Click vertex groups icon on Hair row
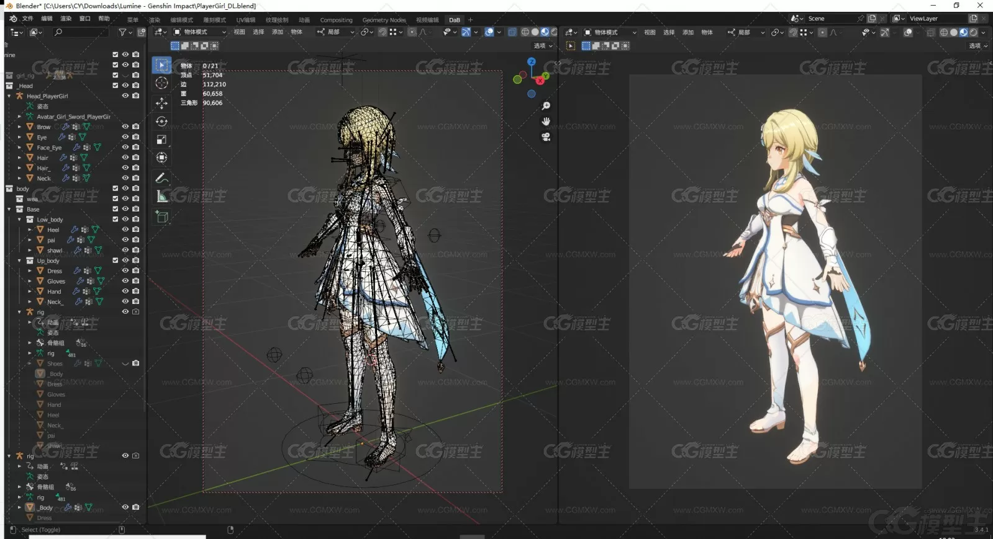993x539 pixels. [x=75, y=158]
